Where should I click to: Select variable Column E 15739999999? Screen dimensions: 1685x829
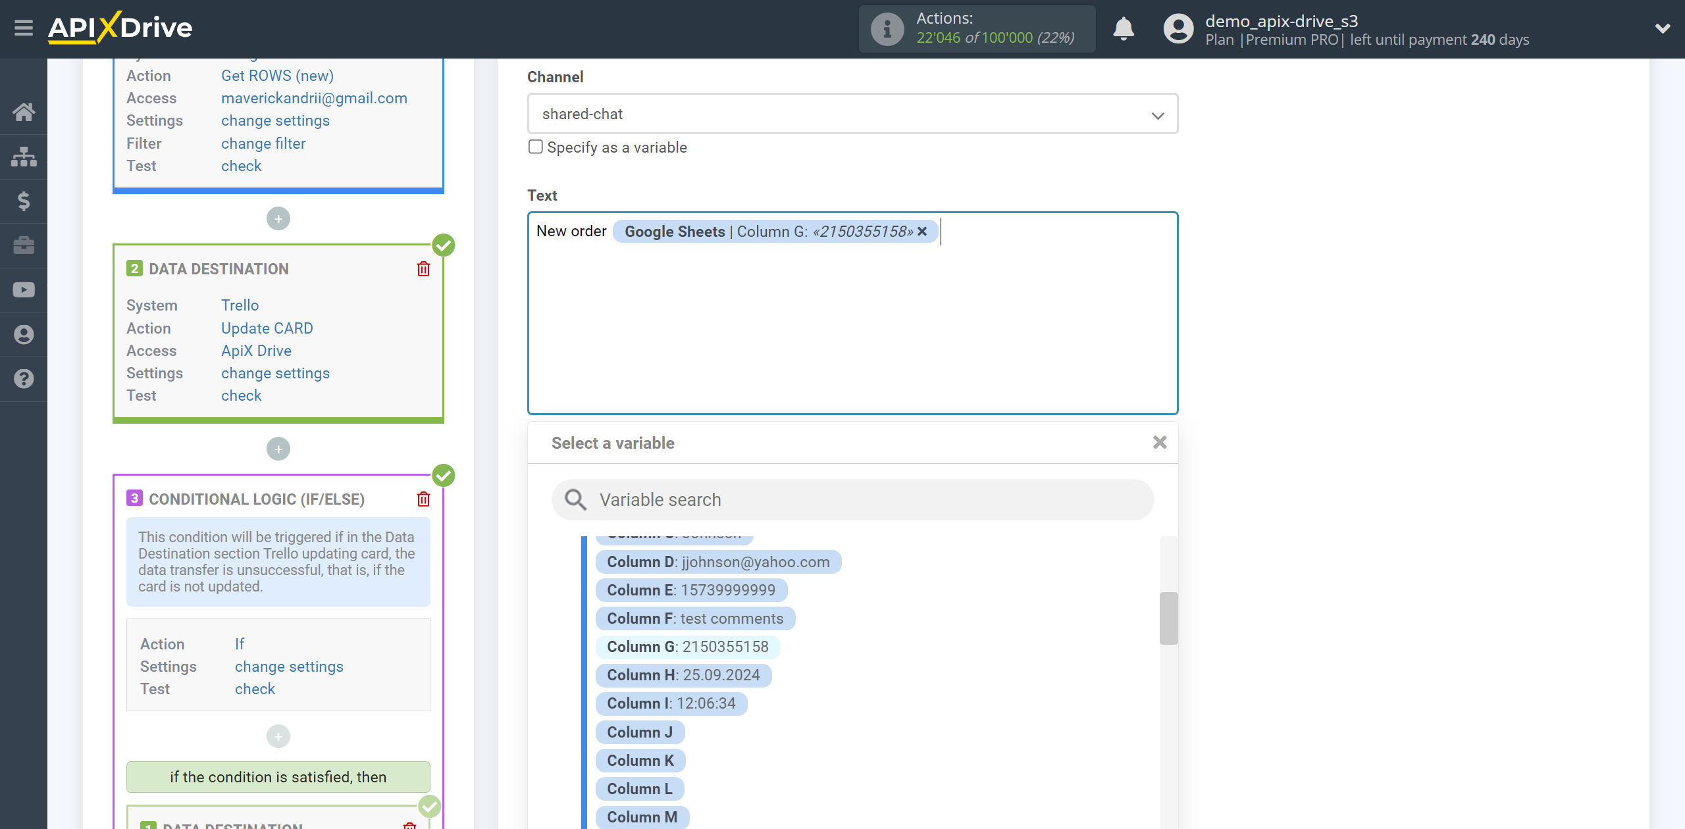click(691, 590)
